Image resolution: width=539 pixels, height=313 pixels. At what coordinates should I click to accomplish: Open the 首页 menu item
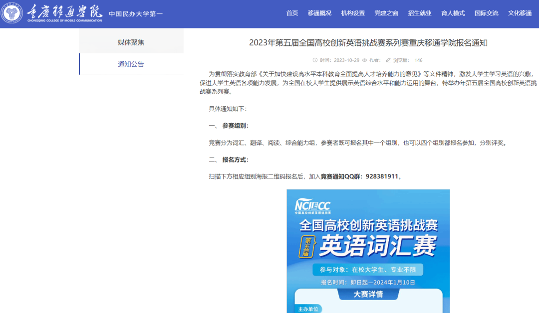point(292,13)
